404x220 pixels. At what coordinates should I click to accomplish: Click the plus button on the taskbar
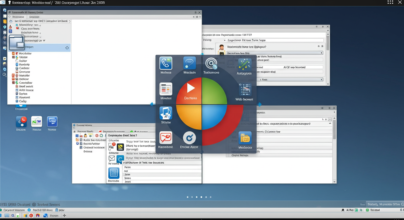pyautogui.click(x=64, y=215)
